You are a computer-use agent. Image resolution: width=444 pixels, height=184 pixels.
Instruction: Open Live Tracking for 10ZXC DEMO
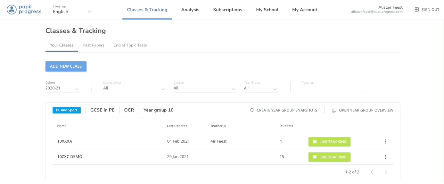click(x=329, y=157)
